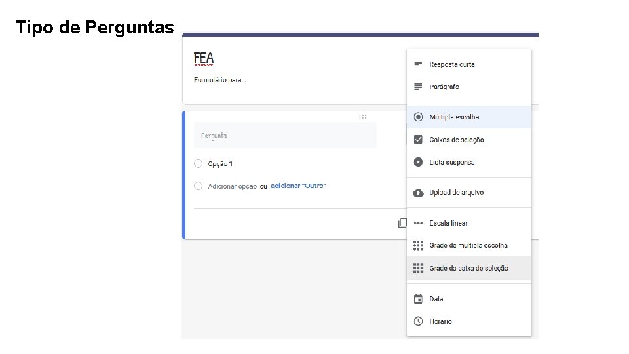Click the Formulário para description text
The height and width of the screenshot is (354, 629).
[220, 80]
